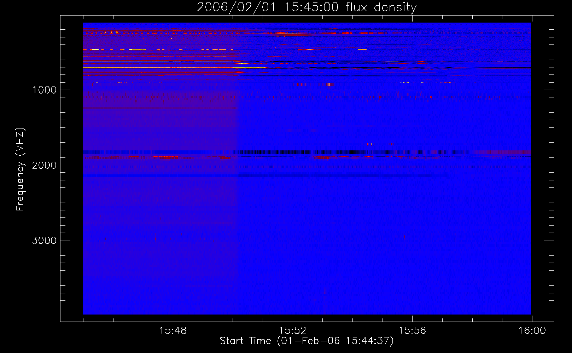Click the 'Start Time (01-Feb-06 15:44:37)' axis label

(307, 341)
